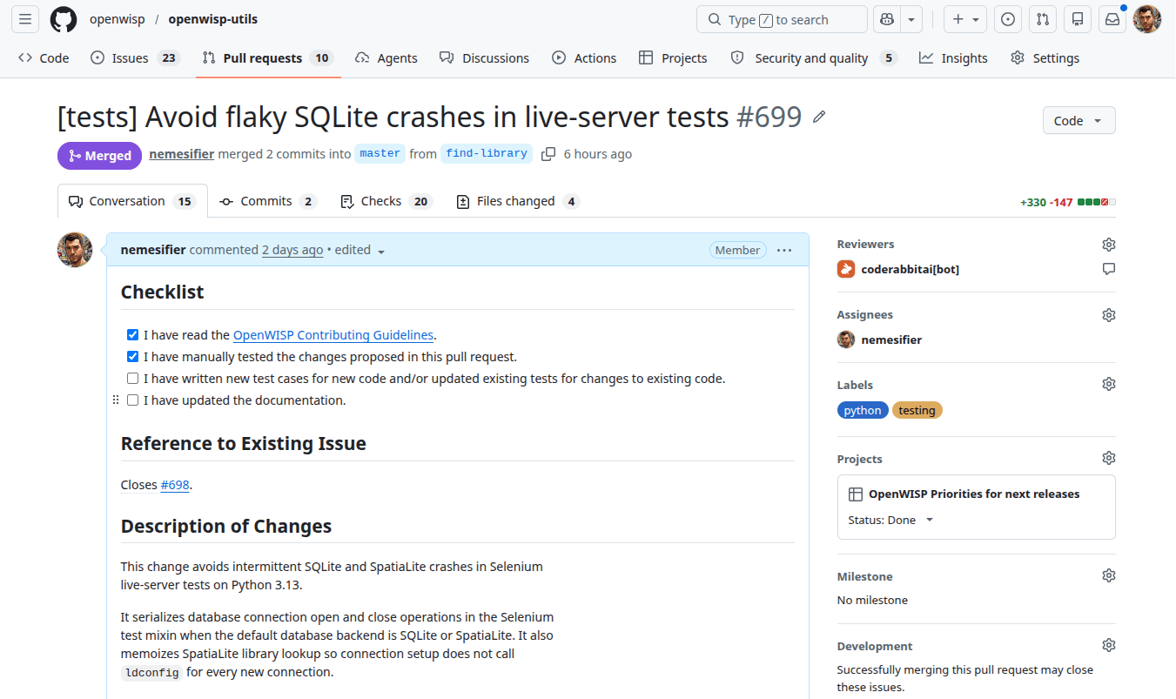The height and width of the screenshot is (699, 1176).
Task: Click the purple Merged status badge
Action: [99, 156]
